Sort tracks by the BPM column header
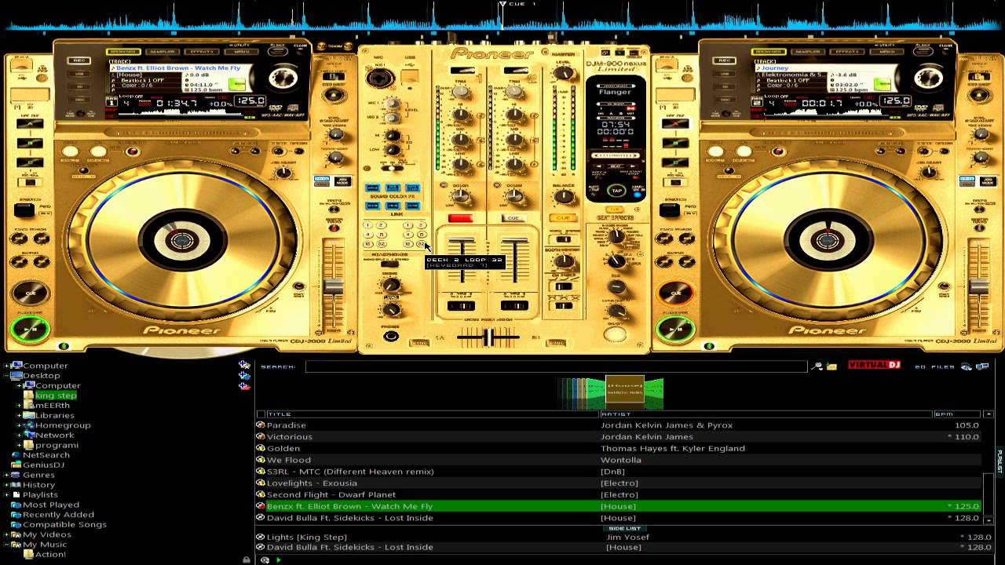The image size is (1005, 565). pos(957,414)
